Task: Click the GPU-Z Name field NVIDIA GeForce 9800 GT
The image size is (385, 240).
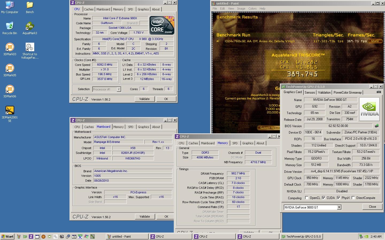Action: pyautogui.click(x=331, y=100)
